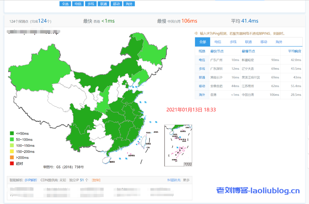Open the 移动 tab in results table
Viewport: 309px width, 204px height.
click(x=264, y=42)
